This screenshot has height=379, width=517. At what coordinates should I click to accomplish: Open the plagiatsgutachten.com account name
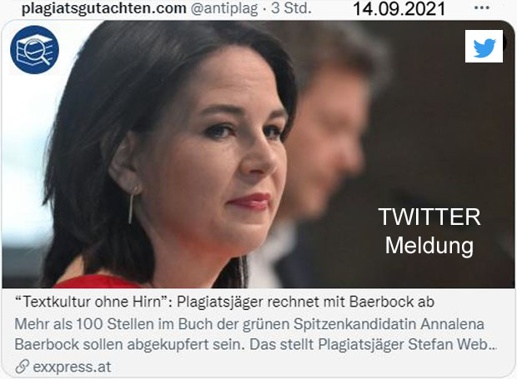click(104, 8)
